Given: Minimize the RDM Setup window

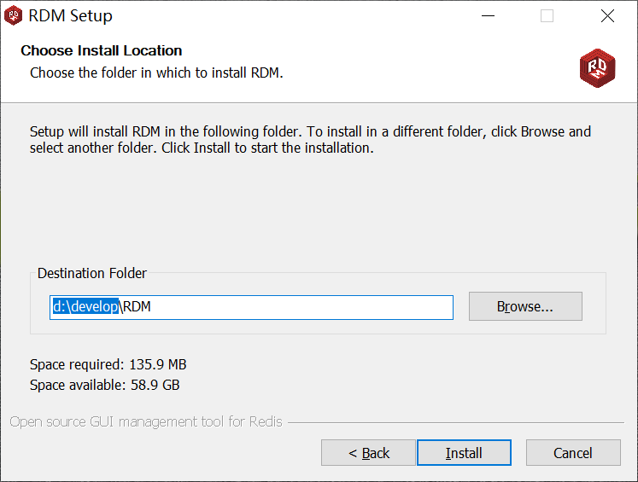Looking at the screenshot, I should click(488, 16).
